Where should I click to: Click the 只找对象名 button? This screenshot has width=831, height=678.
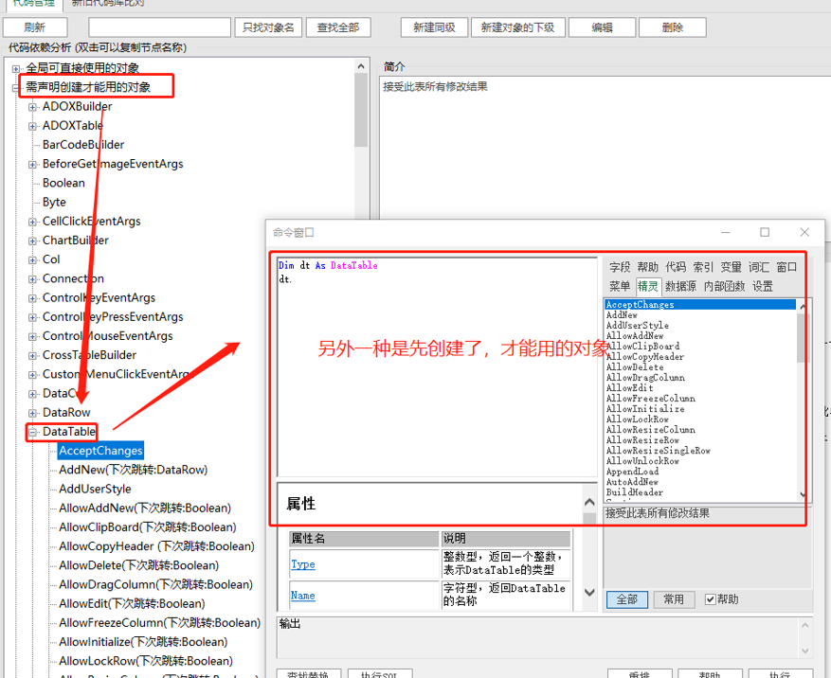268,27
